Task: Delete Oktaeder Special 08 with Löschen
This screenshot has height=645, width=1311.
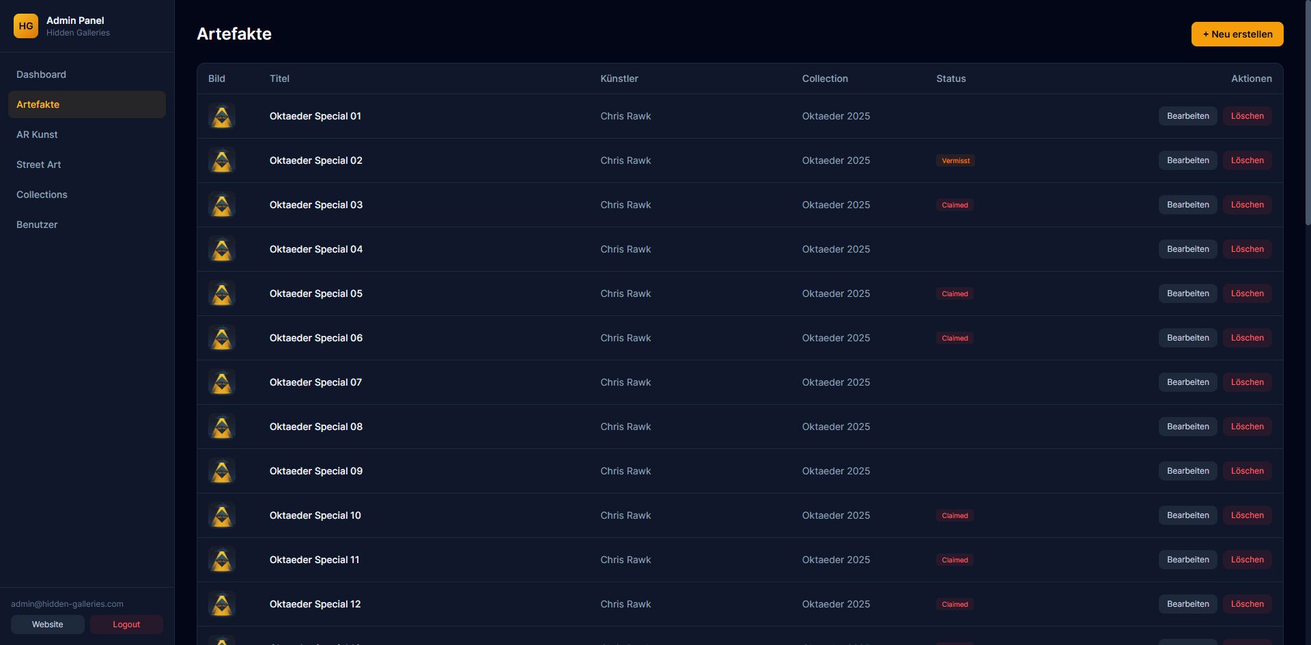Action: [x=1247, y=427]
